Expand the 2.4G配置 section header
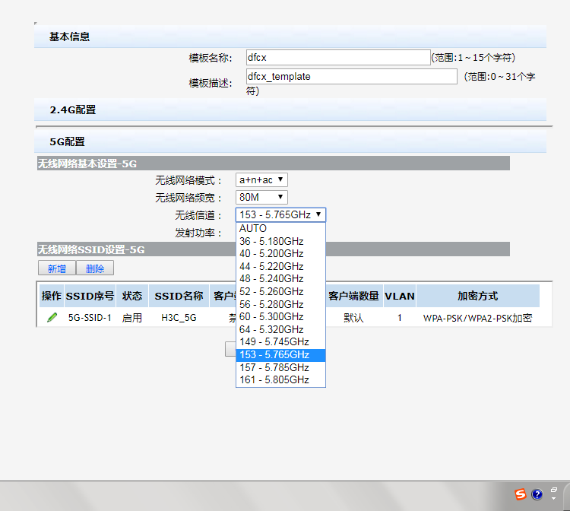 (x=290, y=109)
